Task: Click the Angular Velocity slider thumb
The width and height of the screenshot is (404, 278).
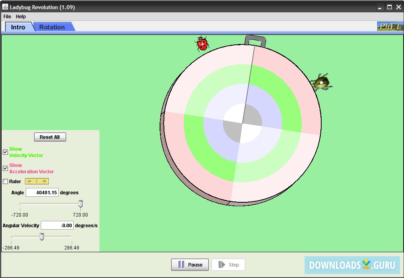Action: tap(42, 237)
